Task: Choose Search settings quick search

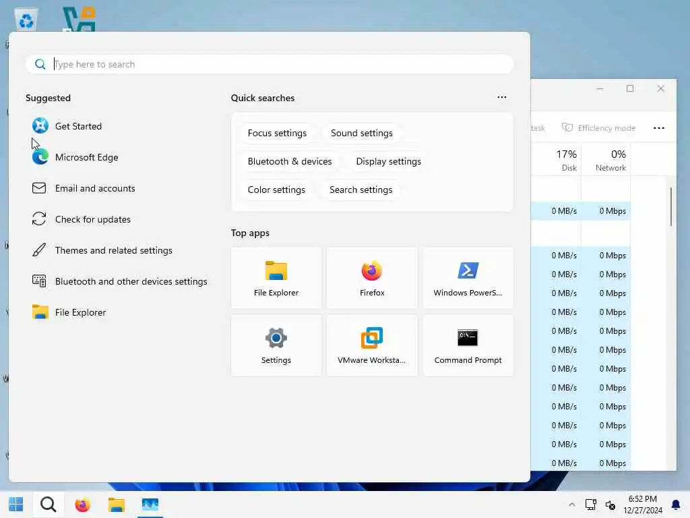Action: coord(361,190)
